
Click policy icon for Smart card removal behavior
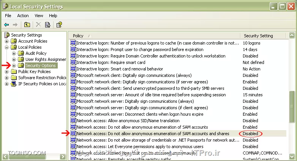[73, 69]
